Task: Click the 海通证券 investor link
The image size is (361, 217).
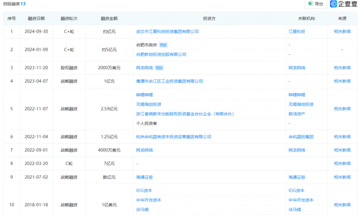Action: point(144,177)
